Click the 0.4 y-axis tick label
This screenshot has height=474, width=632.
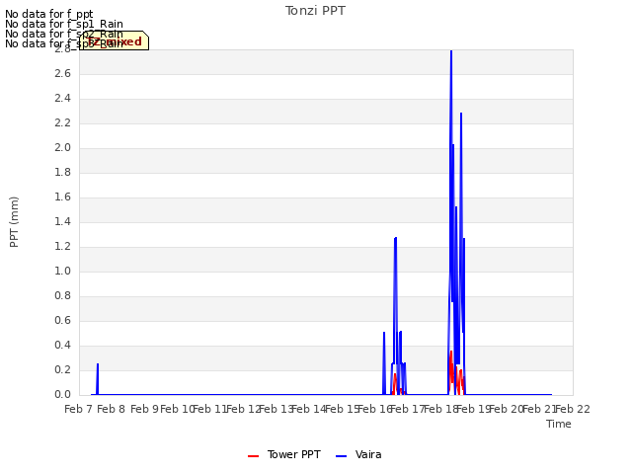(x=62, y=345)
